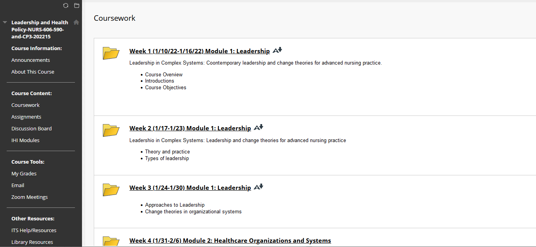Go to the Assignments menu item
The image size is (536, 247).
26,117
